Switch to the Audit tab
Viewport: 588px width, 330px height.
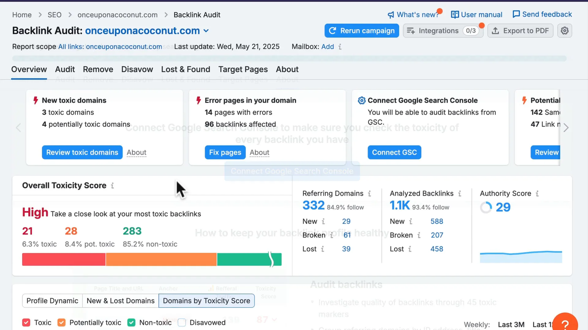click(x=65, y=69)
